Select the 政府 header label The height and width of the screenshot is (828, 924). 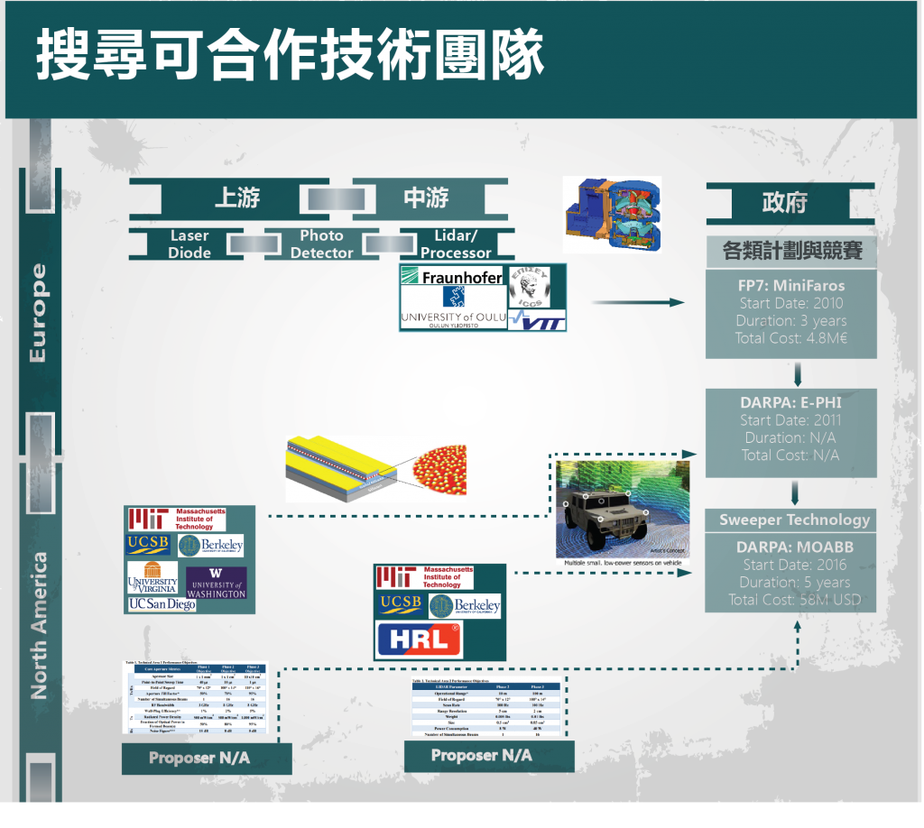(785, 203)
